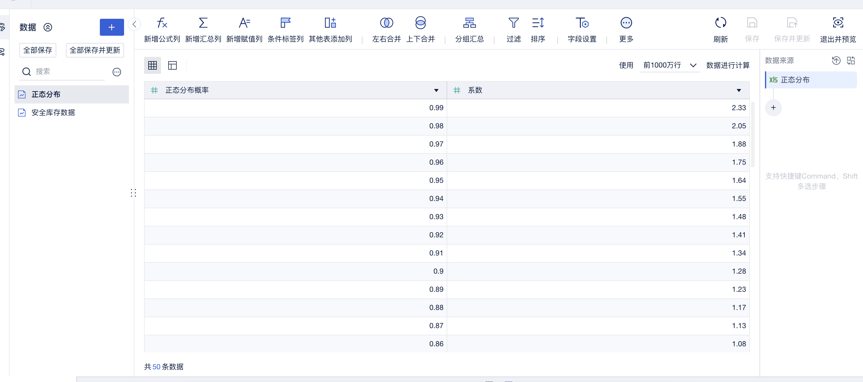The image size is (863, 382).
Task: Click the 新增汇总列 sigma icon
Action: pos(203,23)
